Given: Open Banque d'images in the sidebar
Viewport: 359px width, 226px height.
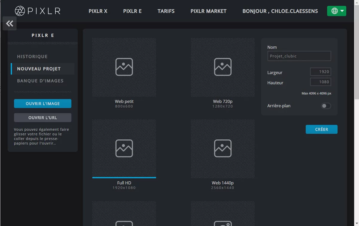Looking at the screenshot, I should point(40,81).
